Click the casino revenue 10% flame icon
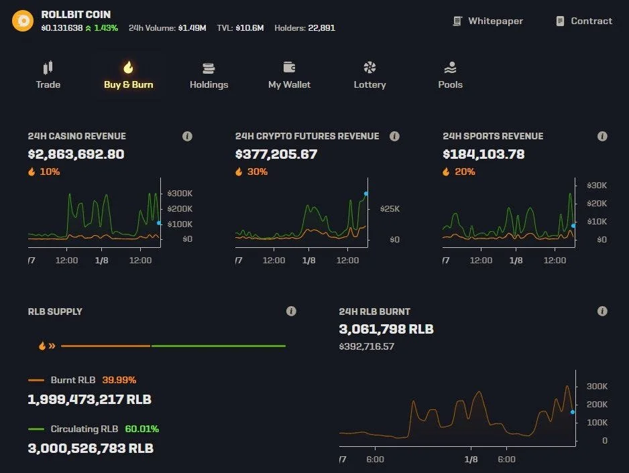 (x=32, y=172)
